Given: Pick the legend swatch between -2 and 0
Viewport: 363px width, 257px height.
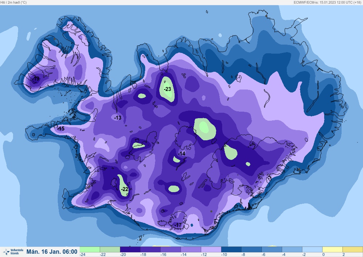Looking at the screenshot, I should [312, 249].
